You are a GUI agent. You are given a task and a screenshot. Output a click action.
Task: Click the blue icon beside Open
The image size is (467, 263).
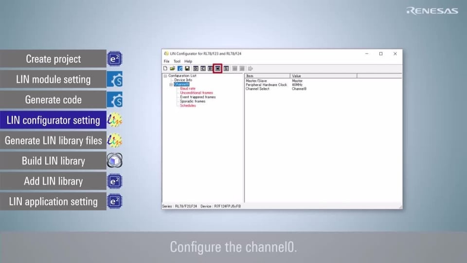coord(180,69)
